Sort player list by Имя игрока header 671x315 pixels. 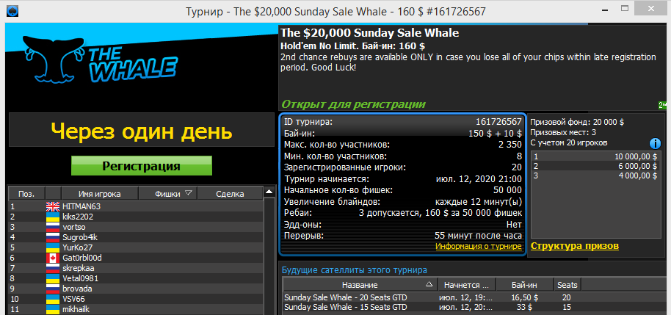100,194
